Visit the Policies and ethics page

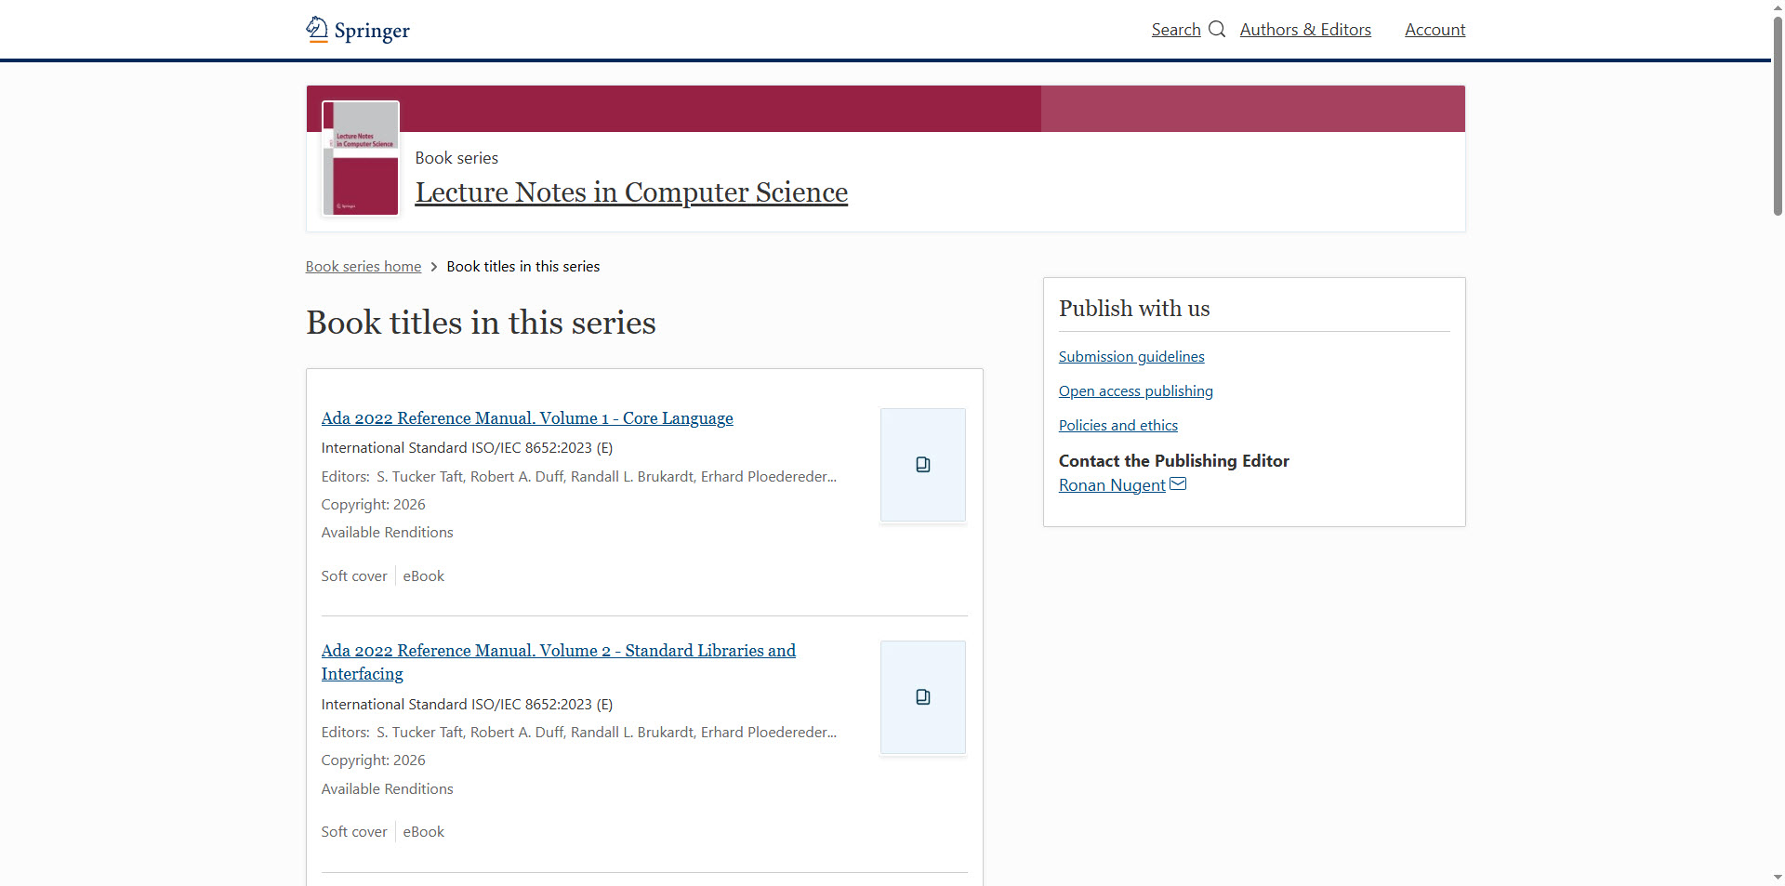point(1117,426)
